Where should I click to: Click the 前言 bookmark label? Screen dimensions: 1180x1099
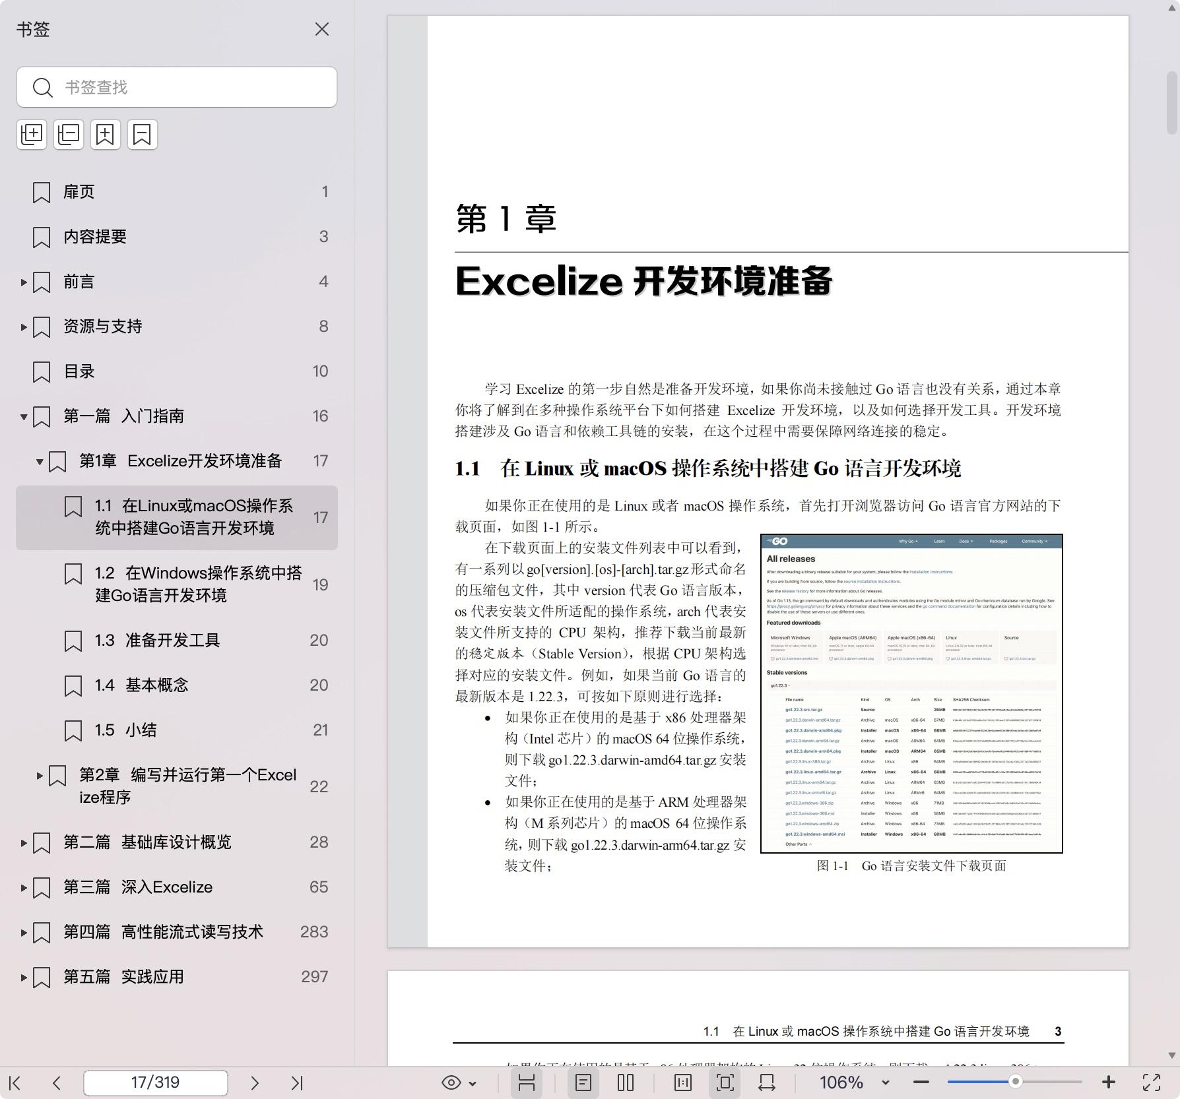pyautogui.click(x=79, y=282)
